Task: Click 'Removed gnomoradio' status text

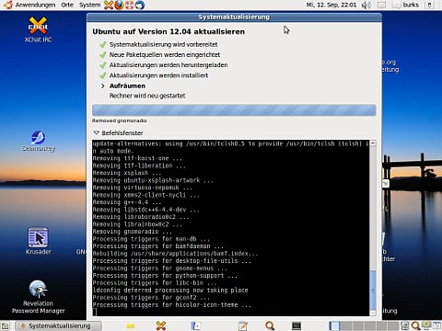Action: [120, 120]
